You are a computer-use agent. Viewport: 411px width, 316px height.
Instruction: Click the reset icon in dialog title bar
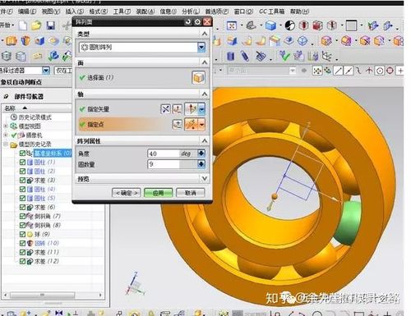[188, 22]
